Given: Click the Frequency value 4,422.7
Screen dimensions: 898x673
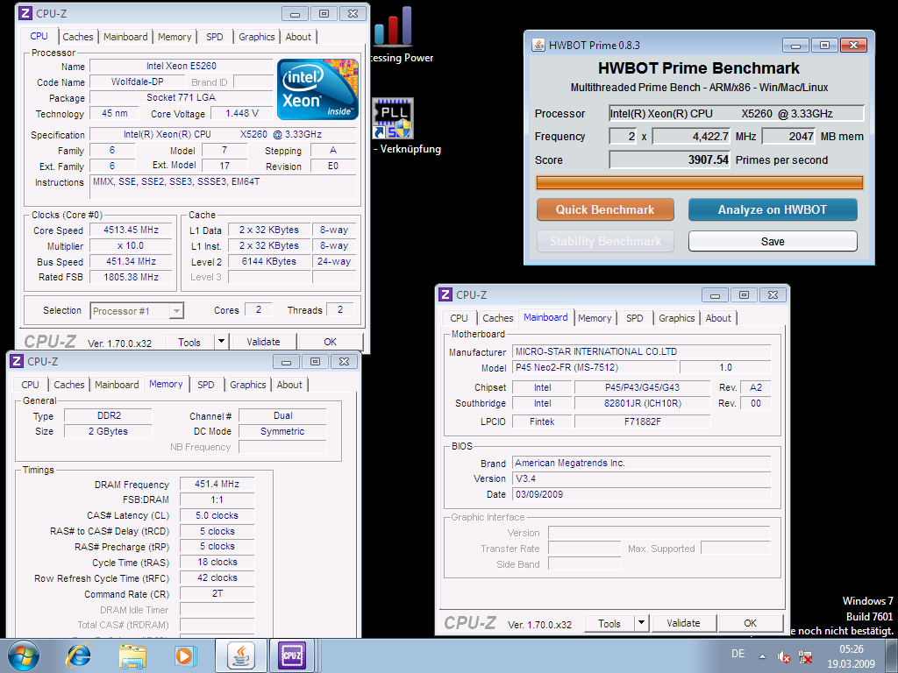Looking at the screenshot, I should click(x=691, y=136).
